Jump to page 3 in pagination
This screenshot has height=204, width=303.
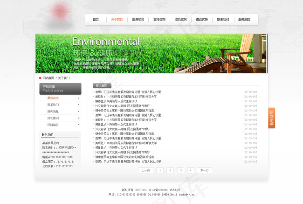click(x=181, y=170)
